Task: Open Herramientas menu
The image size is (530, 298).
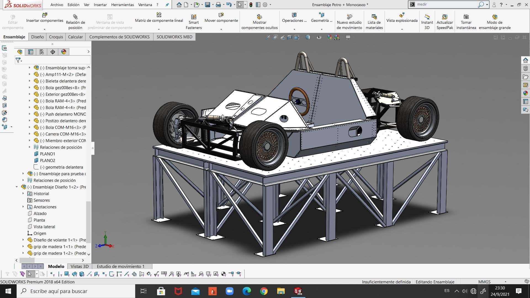Action: [x=122, y=5]
